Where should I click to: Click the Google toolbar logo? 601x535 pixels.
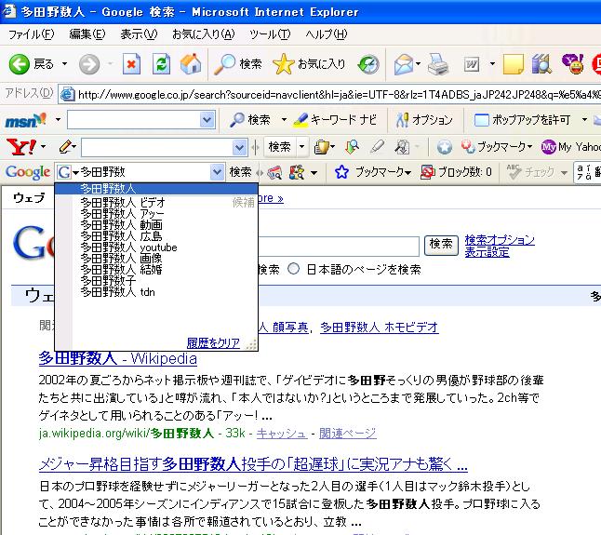tap(28, 172)
